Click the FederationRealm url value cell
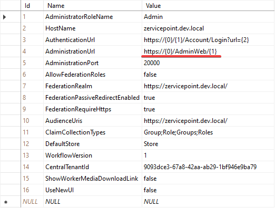275x208 pixels. [208, 86]
